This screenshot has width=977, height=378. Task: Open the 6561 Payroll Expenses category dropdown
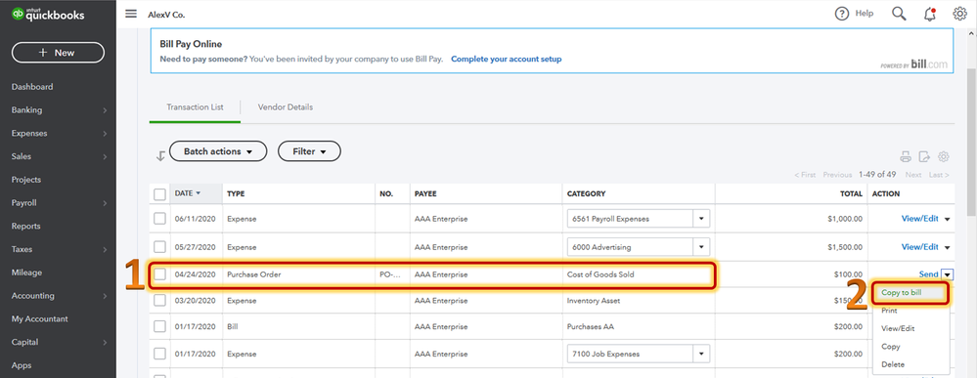tap(701, 219)
